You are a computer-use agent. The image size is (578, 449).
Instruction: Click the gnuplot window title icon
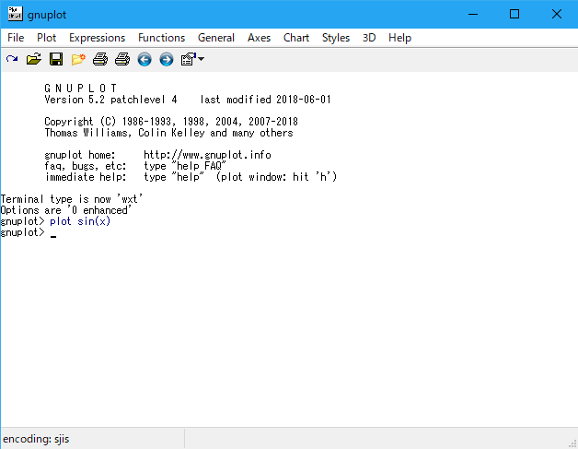point(15,14)
